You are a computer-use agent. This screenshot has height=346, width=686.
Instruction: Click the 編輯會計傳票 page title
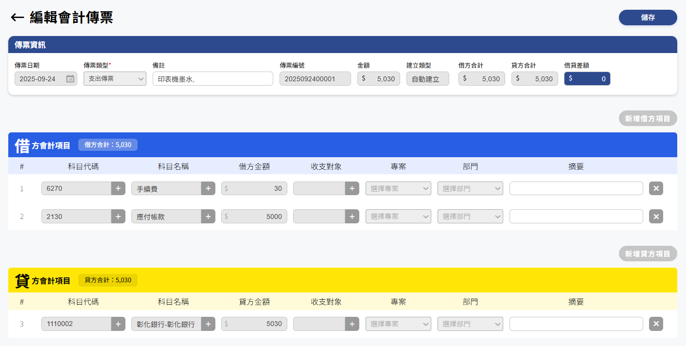tap(71, 18)
